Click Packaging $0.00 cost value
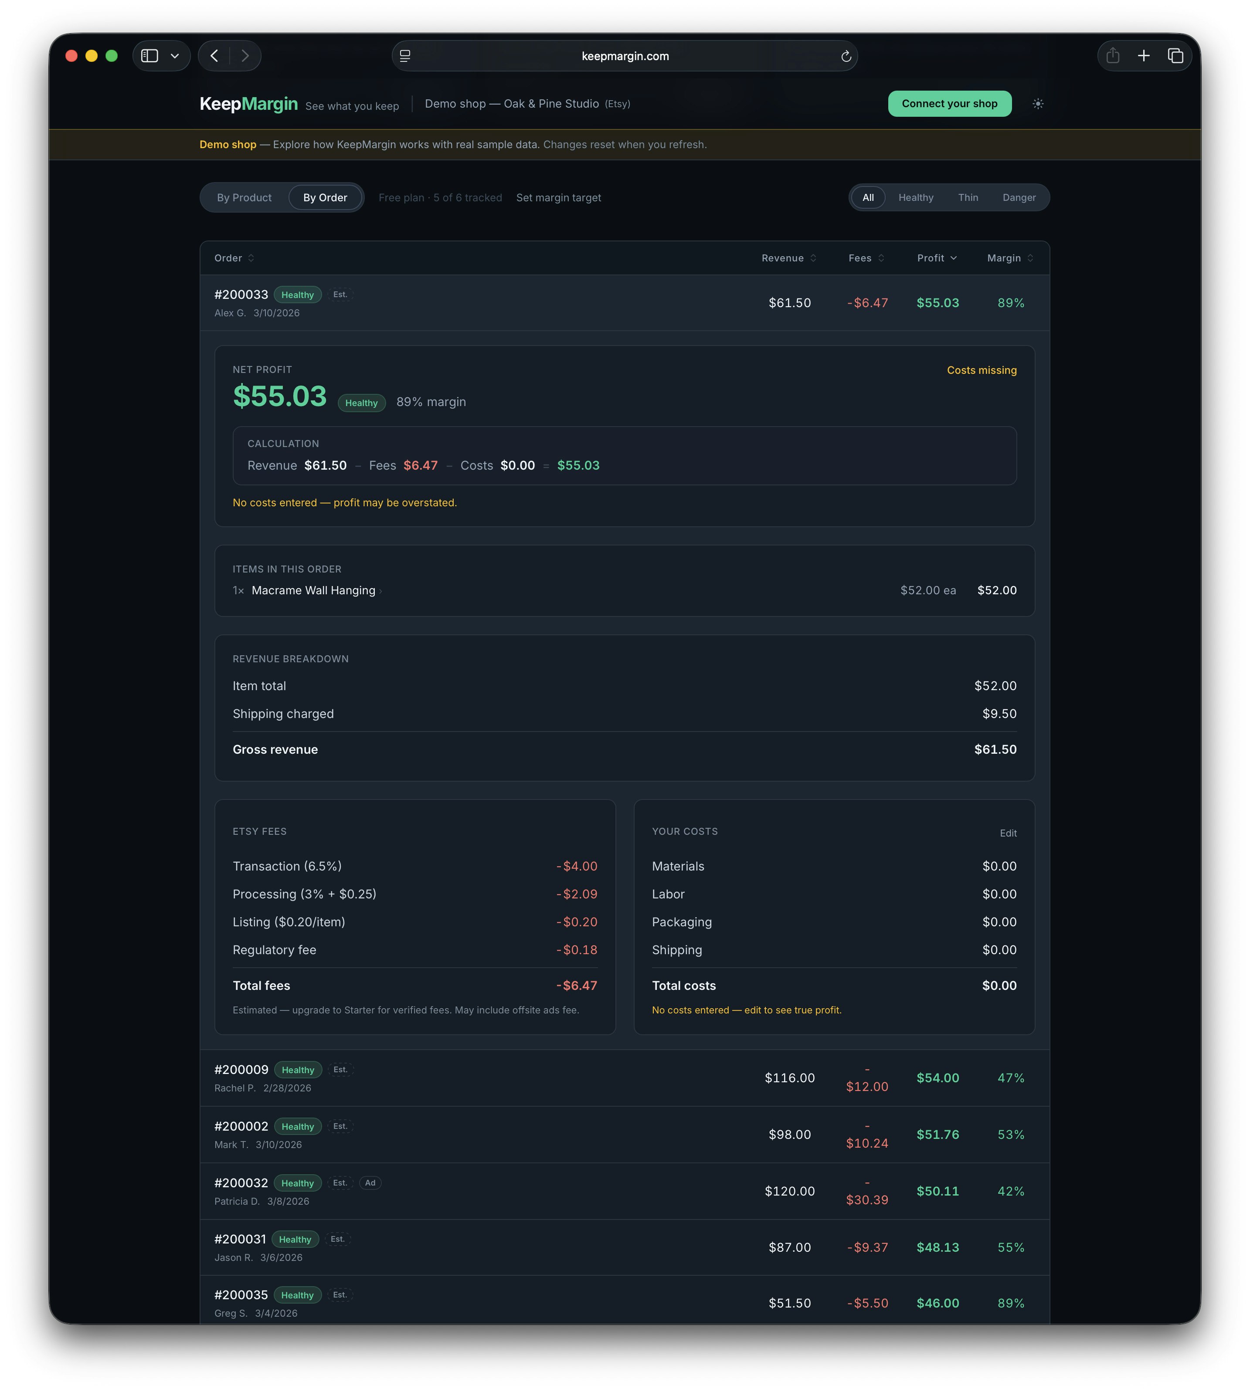 (999, 922)
